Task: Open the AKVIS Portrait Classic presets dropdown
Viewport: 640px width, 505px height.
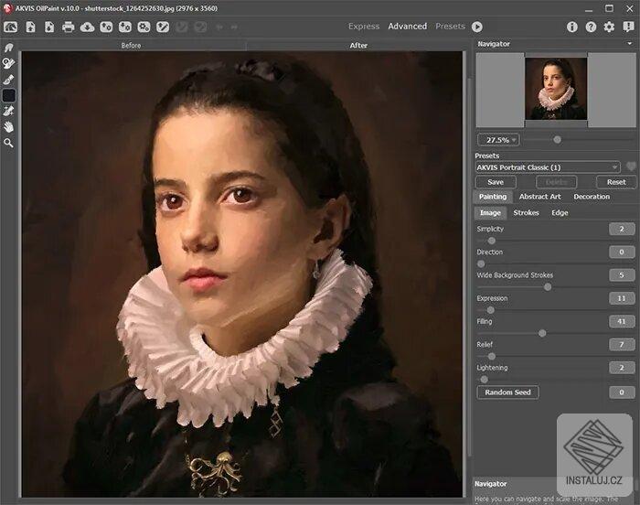Action: pos(547,167)
